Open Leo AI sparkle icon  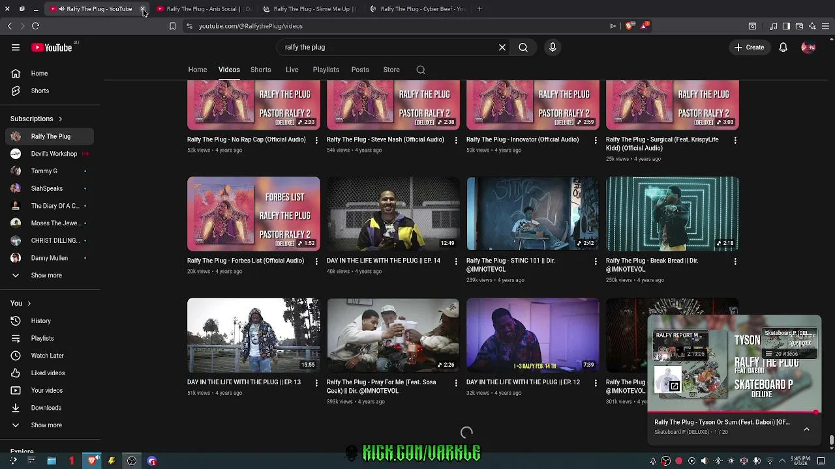pos(812,26)
